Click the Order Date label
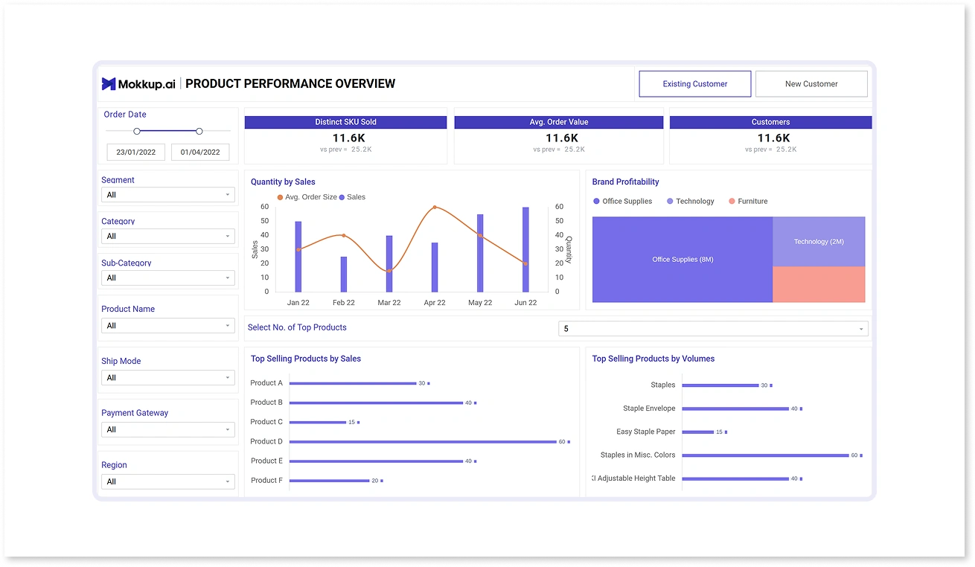The width and height of the screenshot is (975, 567). [x=125, y=115]
